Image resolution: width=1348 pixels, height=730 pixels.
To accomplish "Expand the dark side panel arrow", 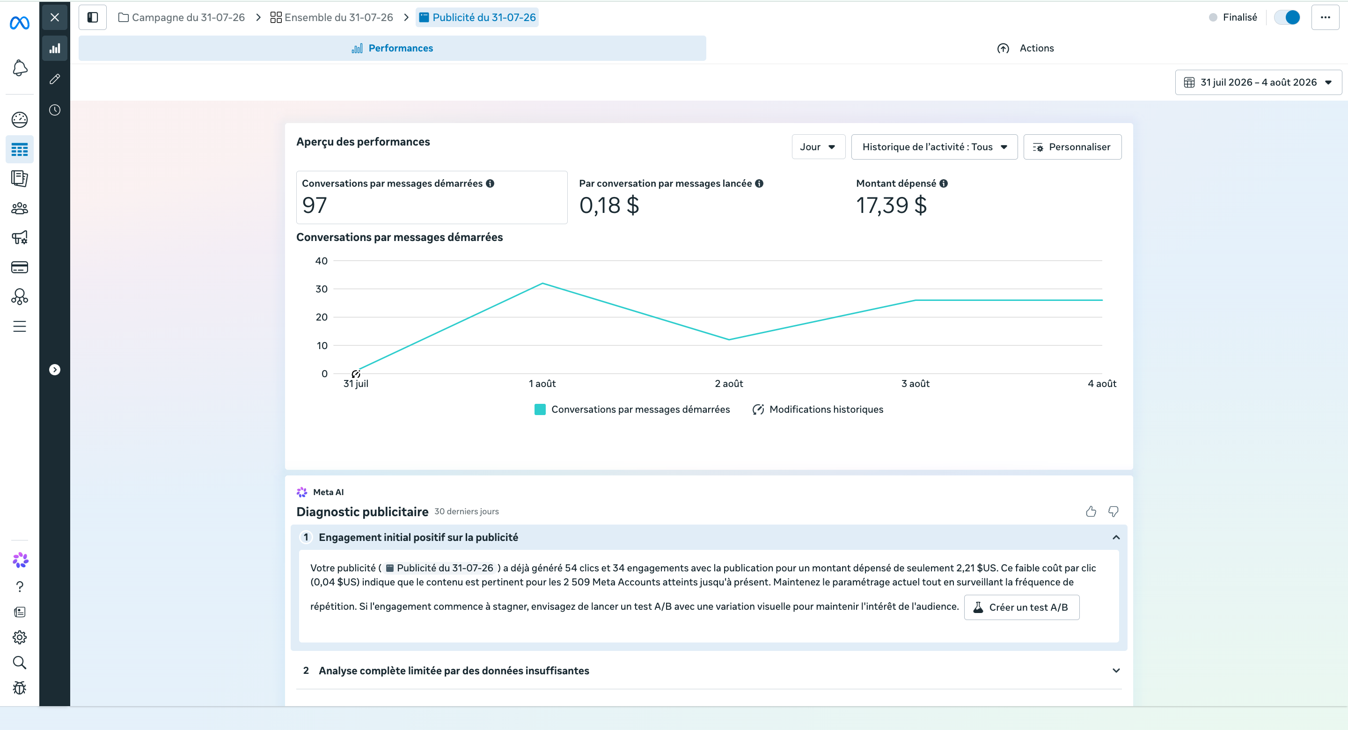I will point(54,370).
